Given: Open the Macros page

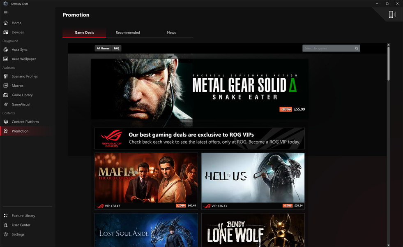Looking at the screenshot, I should click(28, 86).
